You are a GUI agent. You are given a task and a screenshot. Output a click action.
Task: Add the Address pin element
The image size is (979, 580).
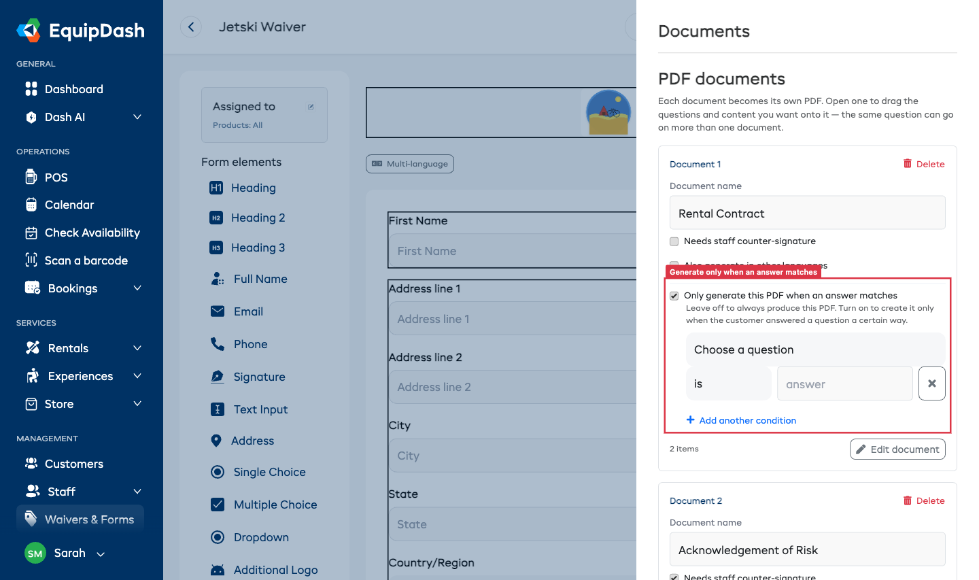(x=242, y=441)
